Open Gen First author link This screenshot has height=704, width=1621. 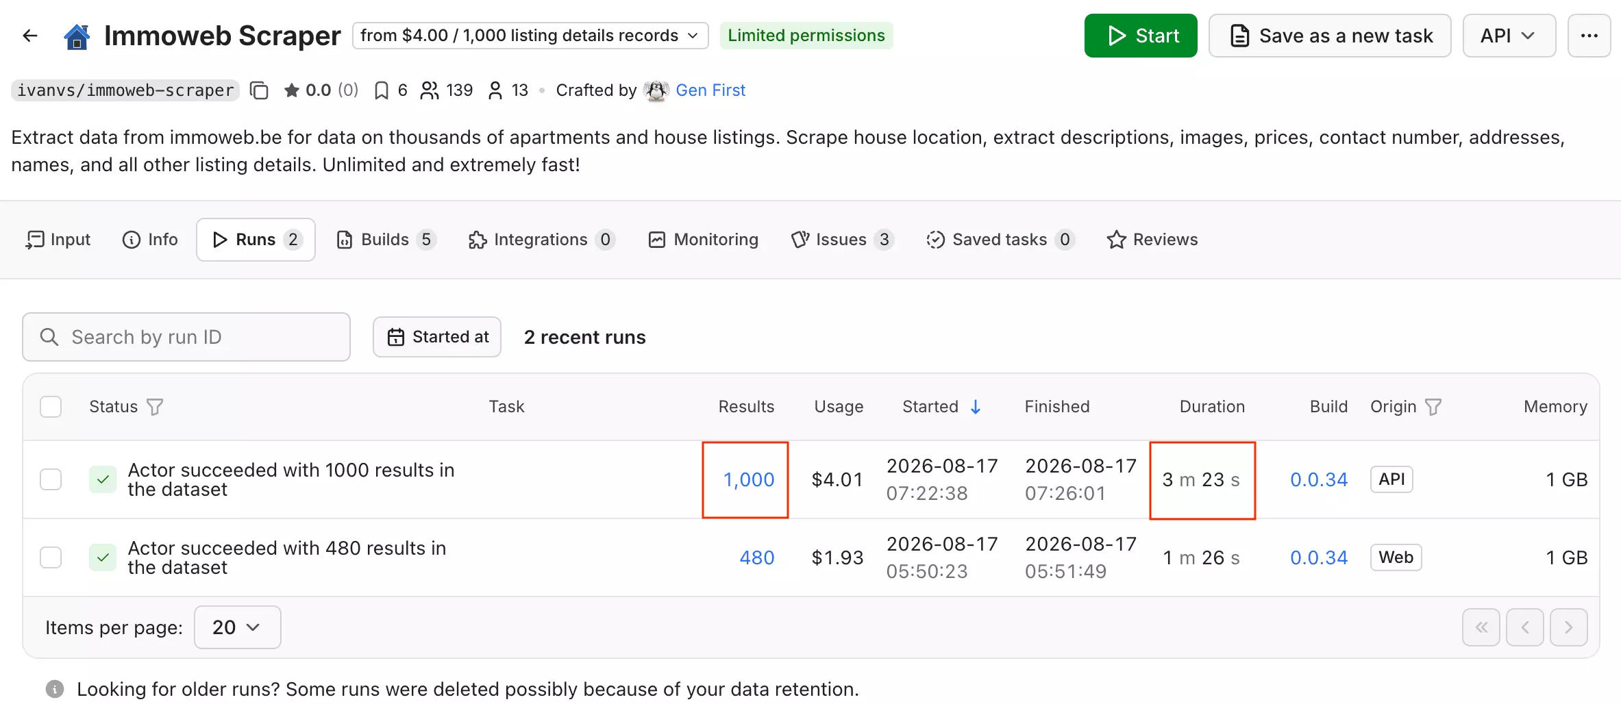point(710,90)
